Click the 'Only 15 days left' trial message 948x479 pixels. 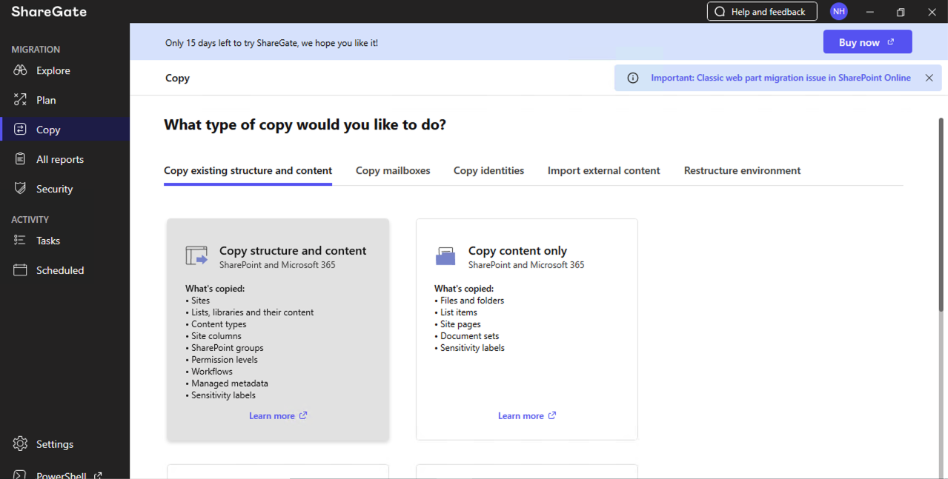point(271,43)
